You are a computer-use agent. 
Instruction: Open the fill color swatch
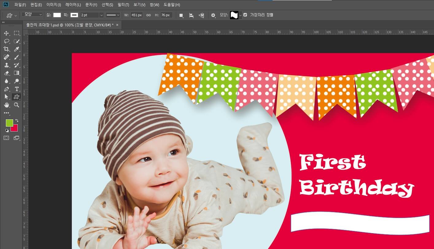[x=57, y=15]
